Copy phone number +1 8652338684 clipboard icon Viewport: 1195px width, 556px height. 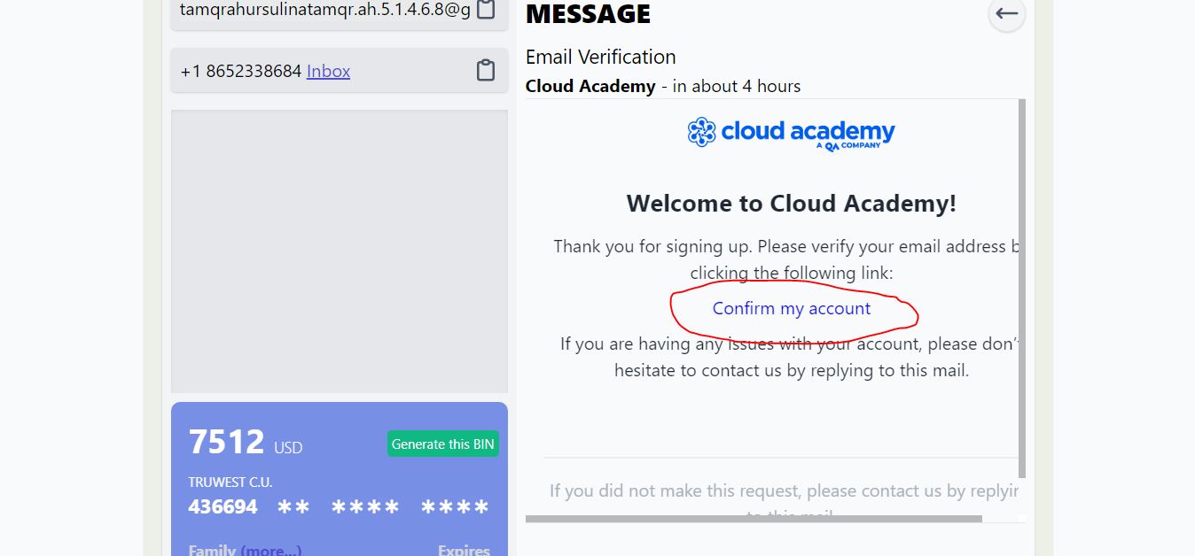pyautogui.click(x=485, y=71)
